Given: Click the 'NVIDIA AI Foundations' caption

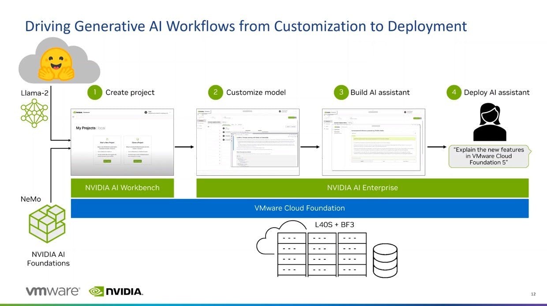Looking at the screenshot, I should (48, 259).
